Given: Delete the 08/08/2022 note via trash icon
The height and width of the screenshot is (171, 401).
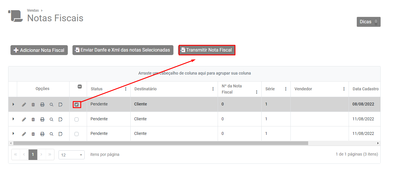Looking at the screenshot, I should [33, 105].
